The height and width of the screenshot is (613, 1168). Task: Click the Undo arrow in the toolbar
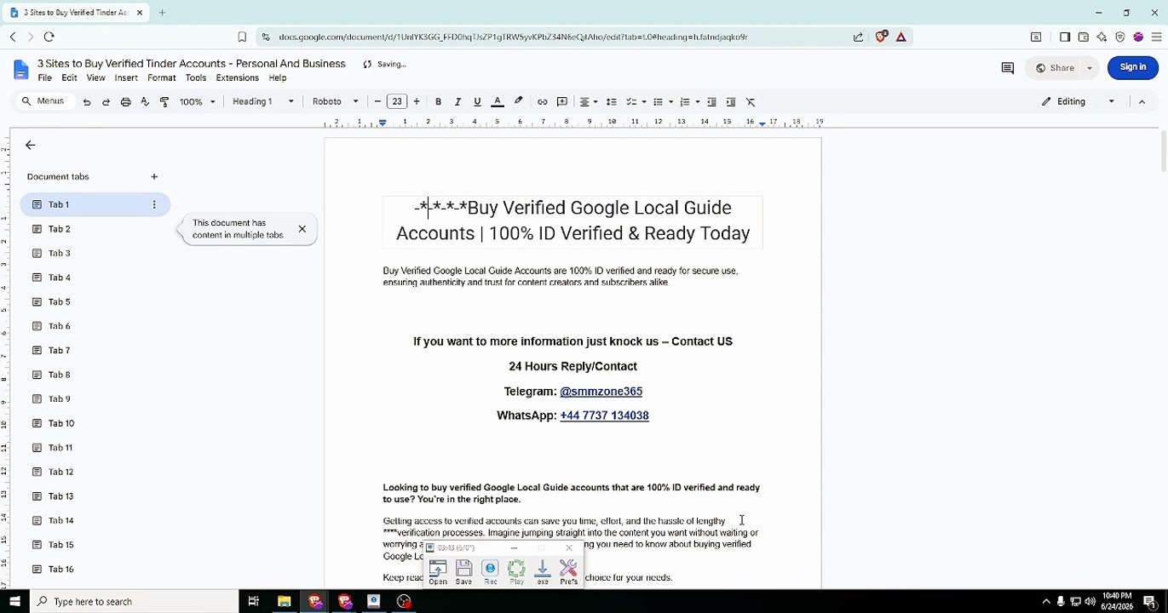[87, 102]
